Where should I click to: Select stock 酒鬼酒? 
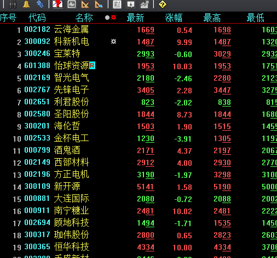click(67, 150)
